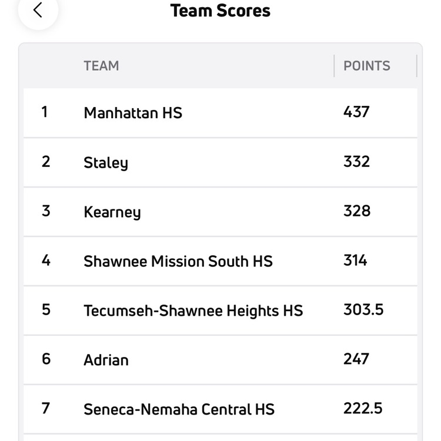Open Seneca-Nemaha Central HS row
Viewport: 441px width, 441px height.
point(179,409)
